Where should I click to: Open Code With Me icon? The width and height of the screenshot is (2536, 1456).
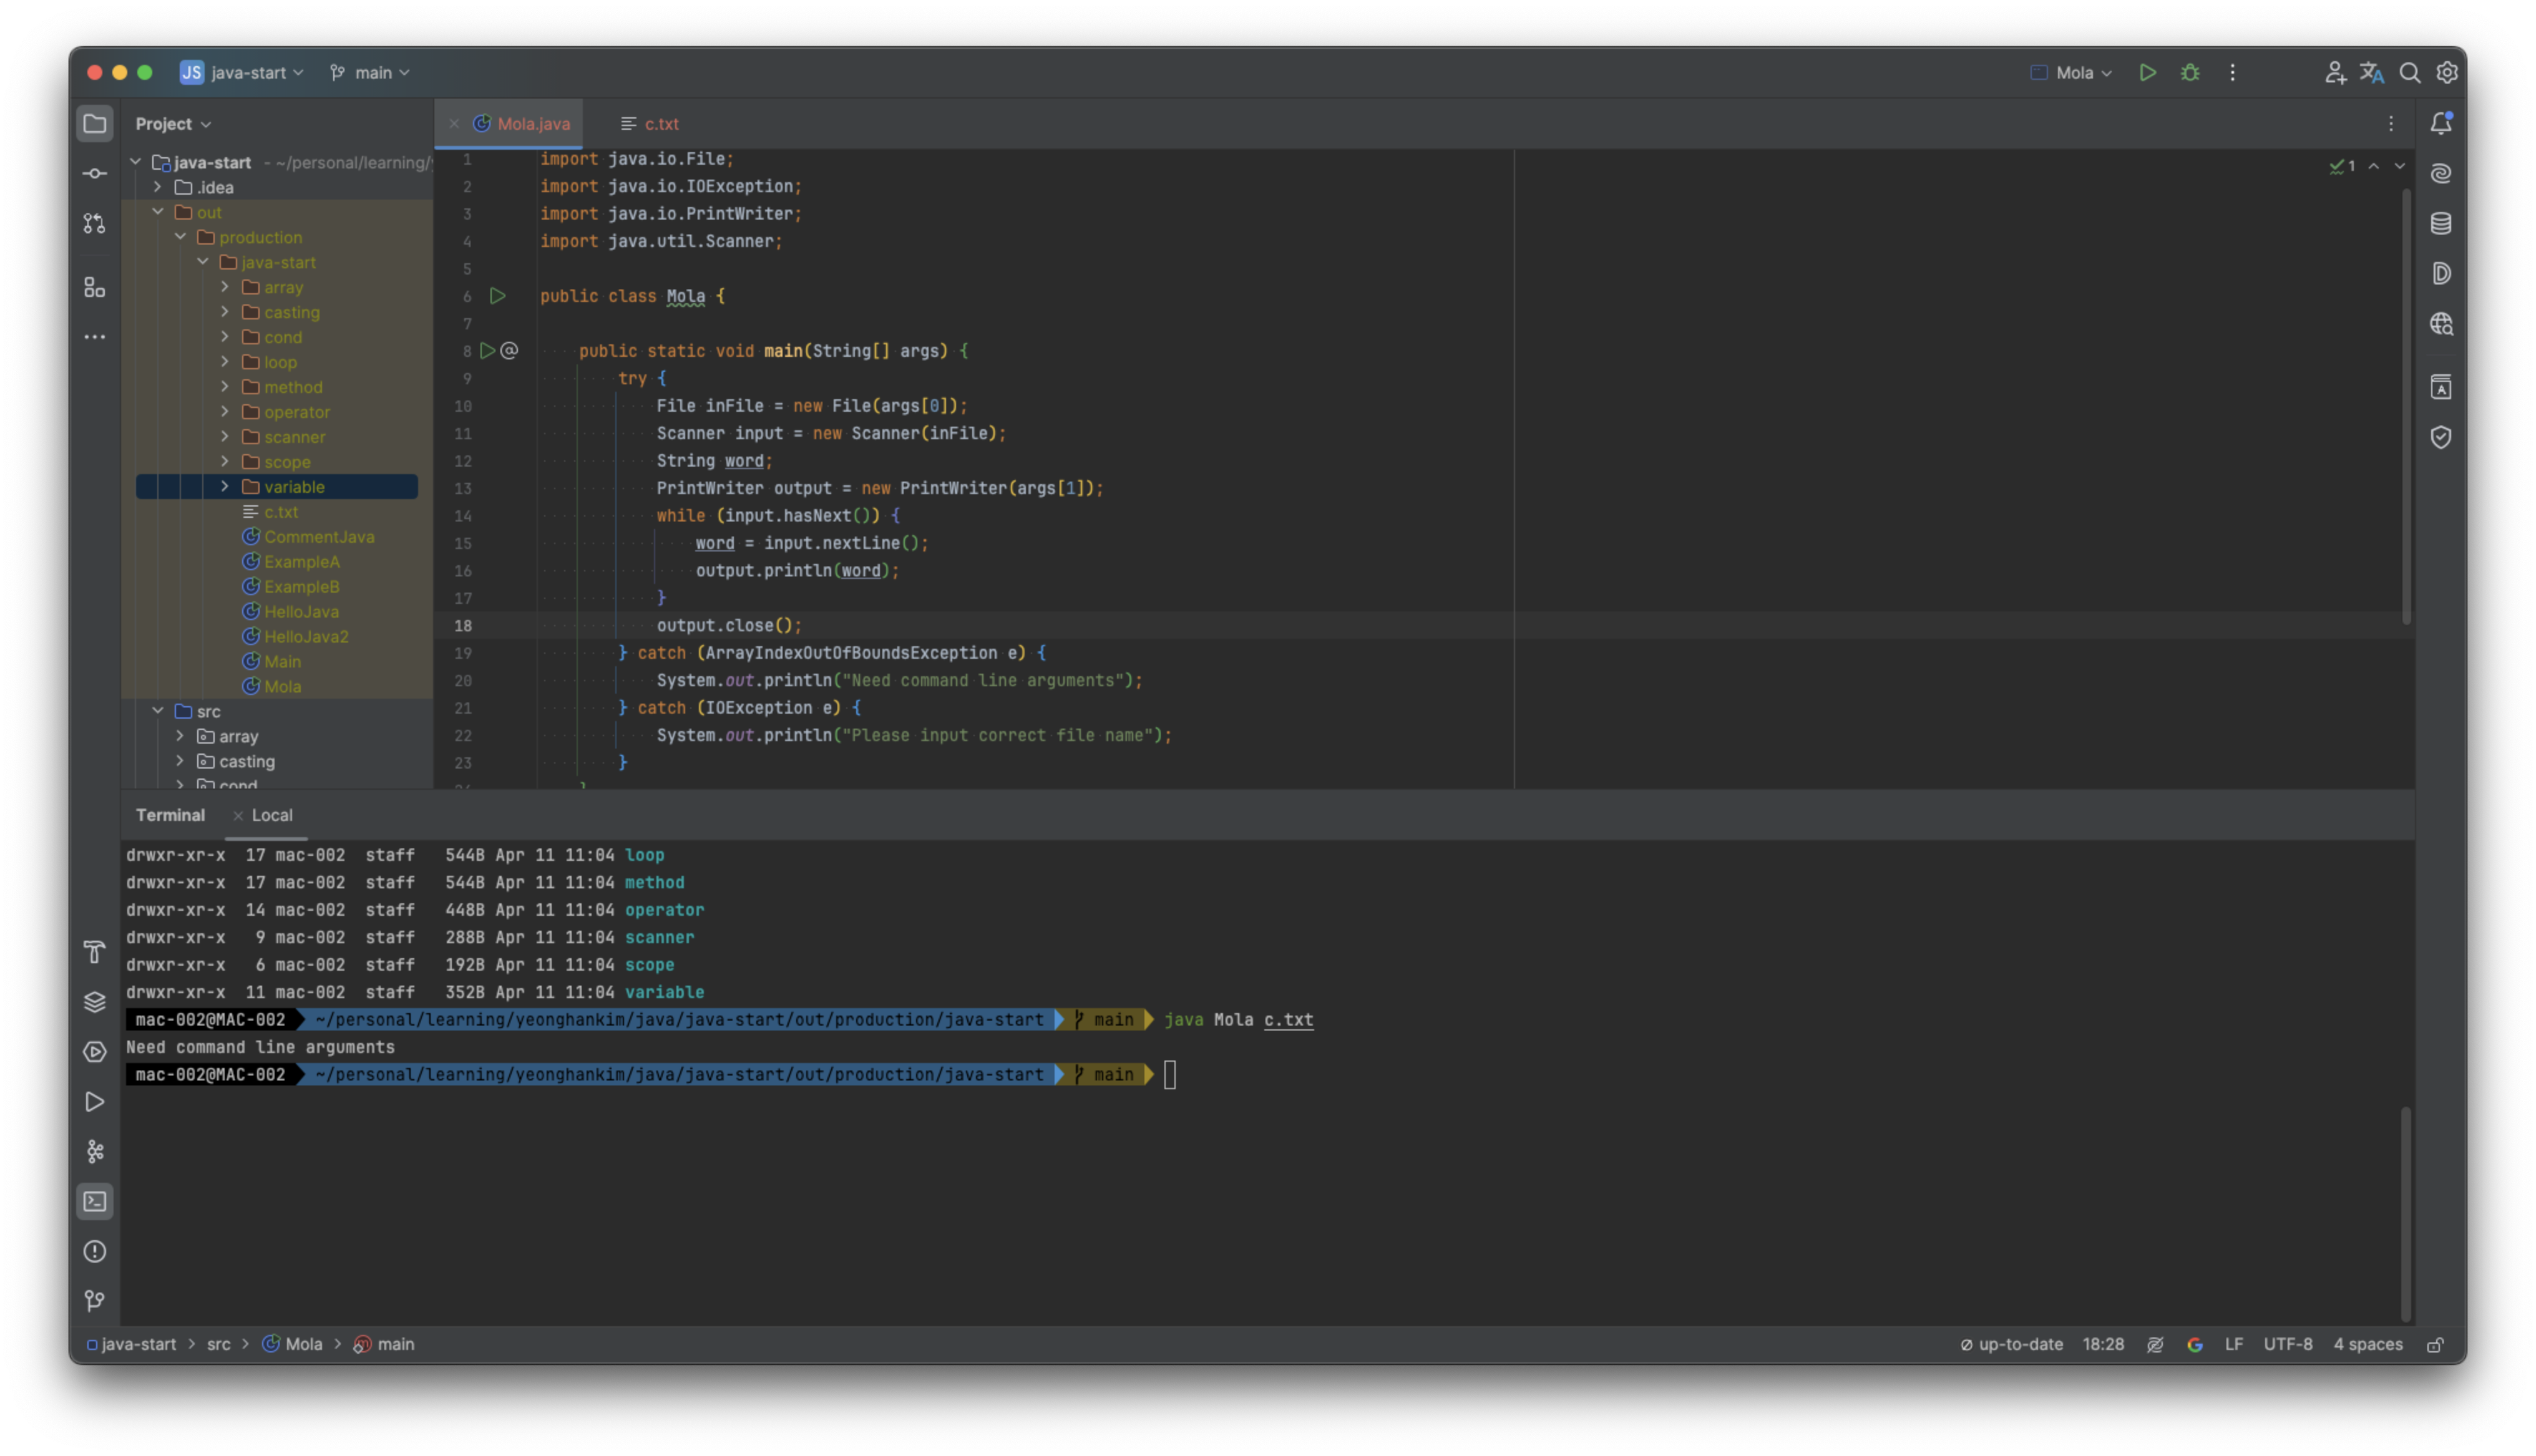click(2335, 73)
